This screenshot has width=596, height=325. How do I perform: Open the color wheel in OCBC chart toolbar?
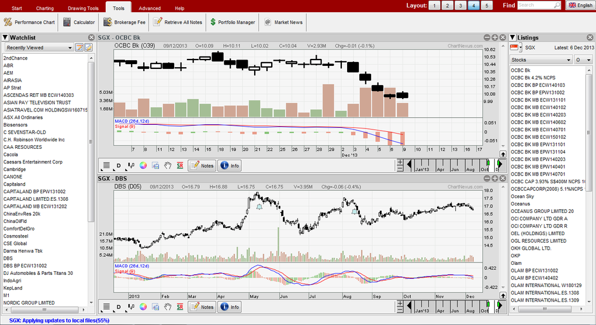pyautogui.click(x=143, y=165)
